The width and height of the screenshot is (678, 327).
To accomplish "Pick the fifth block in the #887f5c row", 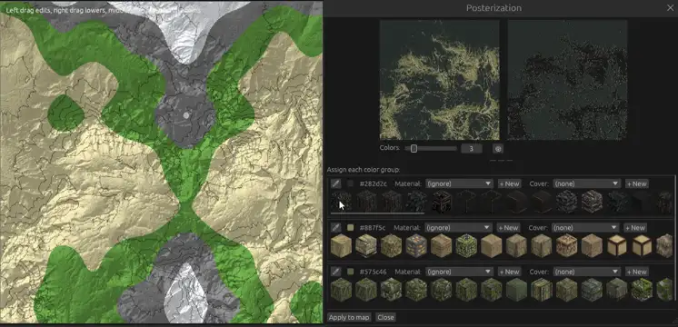I will tap(442, 245).
